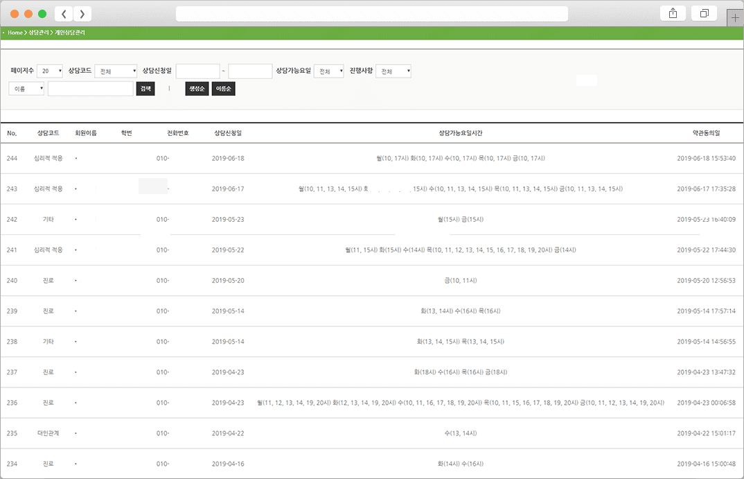Open the 상담관리 breadcrumb link

click(x=38, y=33)
